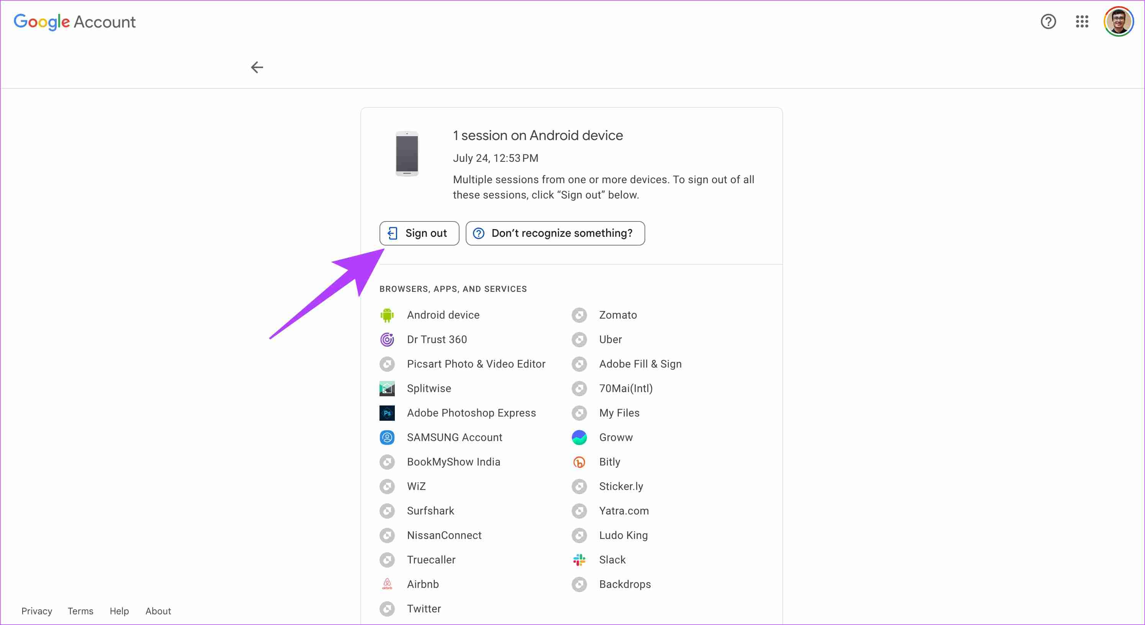Screen dimensions: 1145x625
Task: Click the Groww app icon
Action: 580,437
